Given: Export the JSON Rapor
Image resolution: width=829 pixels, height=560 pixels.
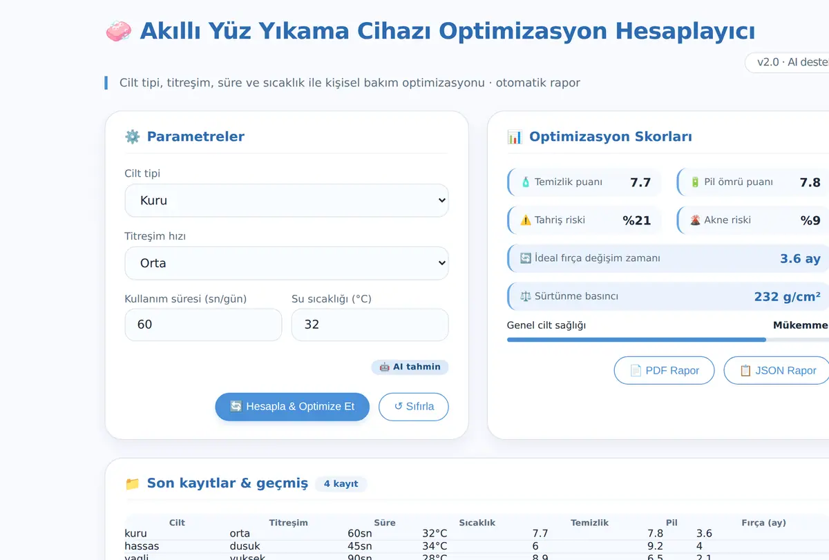Looking at the screenshot, I should tap(777, 370).
